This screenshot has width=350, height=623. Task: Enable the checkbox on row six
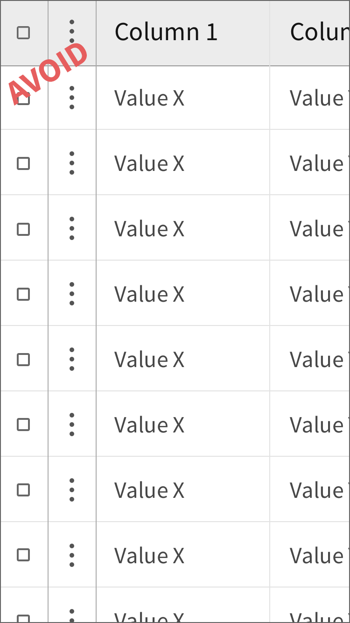point(24,425)
